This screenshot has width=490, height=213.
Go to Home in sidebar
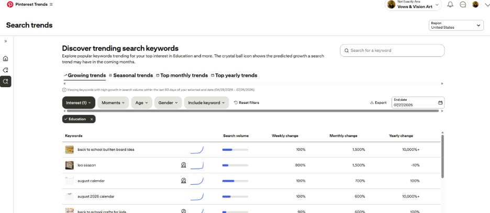(5, 58)
